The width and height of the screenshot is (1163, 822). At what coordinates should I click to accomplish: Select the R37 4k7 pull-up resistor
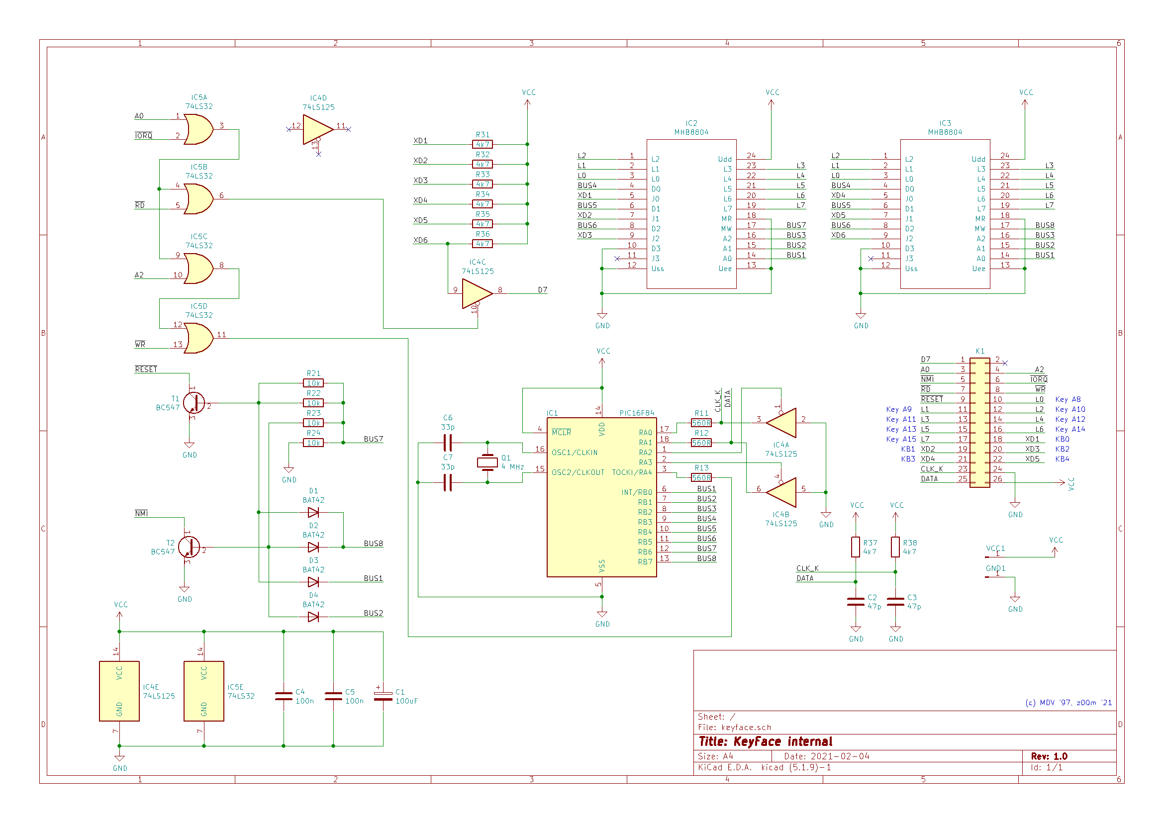856,547
